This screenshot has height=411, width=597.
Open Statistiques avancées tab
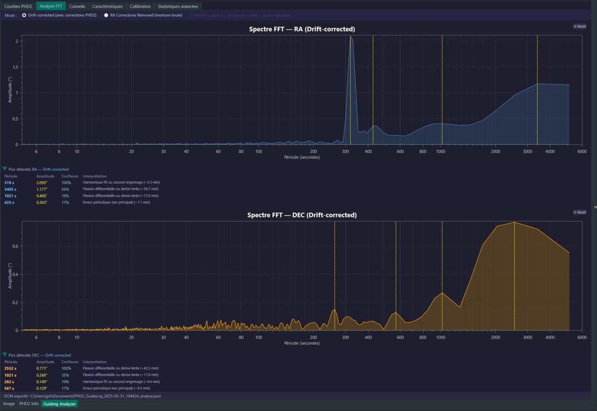178,6
